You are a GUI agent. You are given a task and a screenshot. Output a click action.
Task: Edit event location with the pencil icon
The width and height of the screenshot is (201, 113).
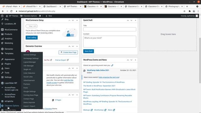(x=112, y=65)
